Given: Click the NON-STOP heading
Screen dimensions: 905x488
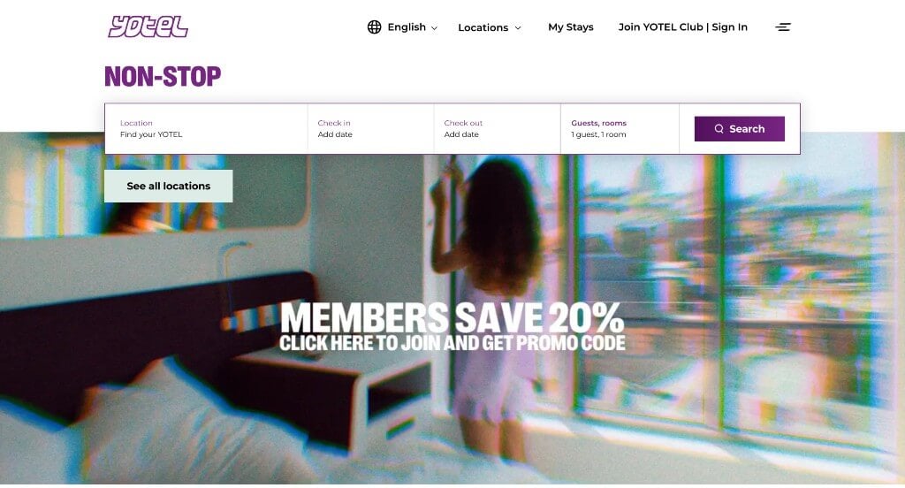Looking at the screenshot, I should pyautogui.click(x=163, y=76).
